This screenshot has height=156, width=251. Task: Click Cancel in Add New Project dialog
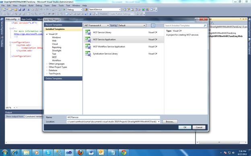point(199,127)
